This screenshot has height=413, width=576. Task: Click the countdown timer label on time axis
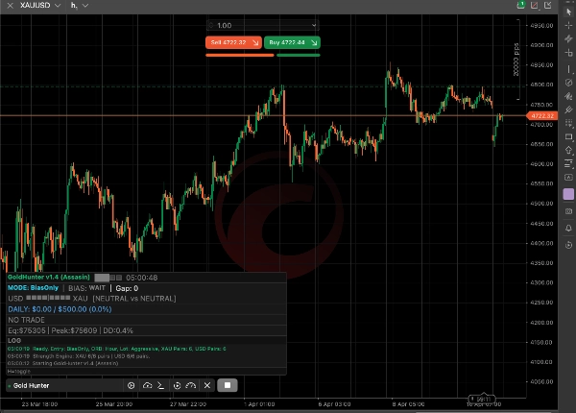tap(482, 399)
